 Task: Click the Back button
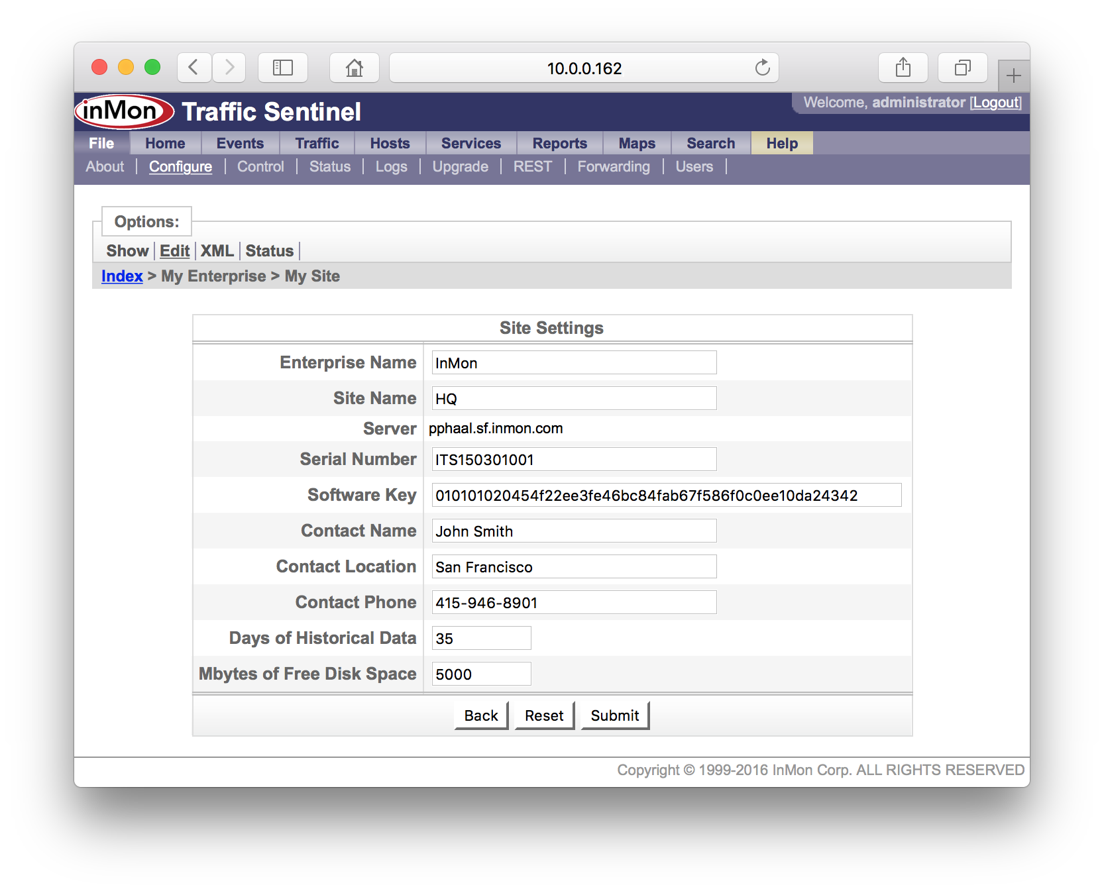click(481, 715)
